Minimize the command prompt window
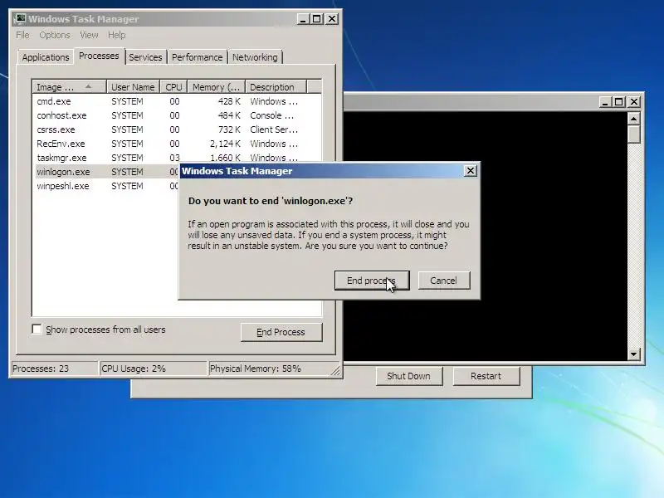The image size is (664, 498). [605, 102]
